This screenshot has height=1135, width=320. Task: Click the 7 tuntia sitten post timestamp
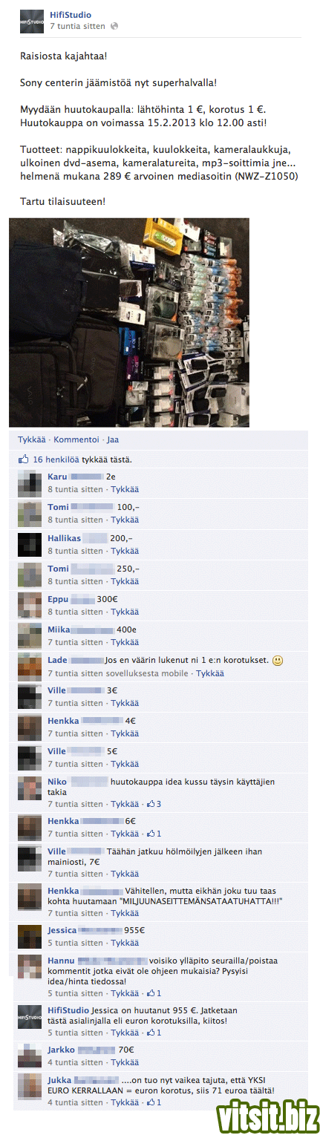(77, 26)
